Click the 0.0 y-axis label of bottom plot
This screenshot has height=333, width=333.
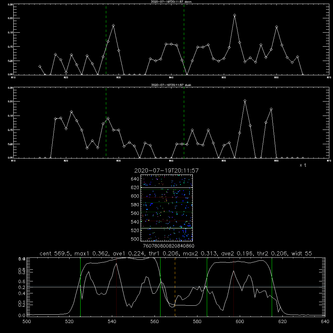pos(22,316)
